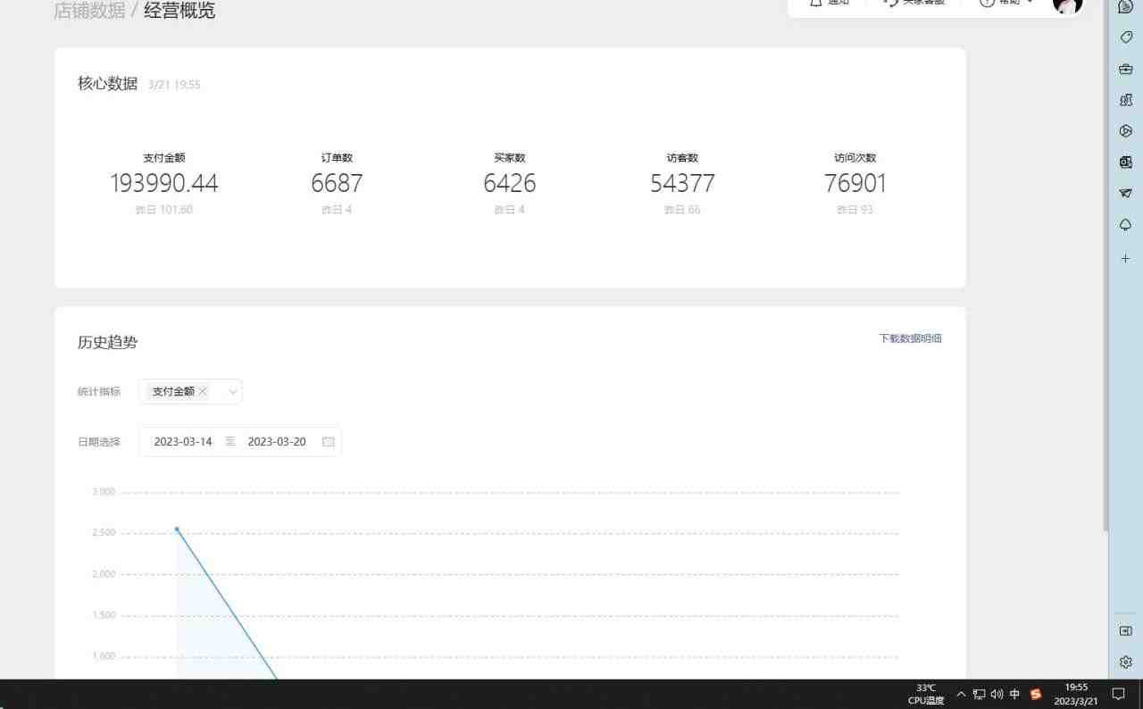Open the briefcase tools icon in sidebar
Viewport: 1143px width, 709px height.
pyautogui.click(x=1125, y=69)
